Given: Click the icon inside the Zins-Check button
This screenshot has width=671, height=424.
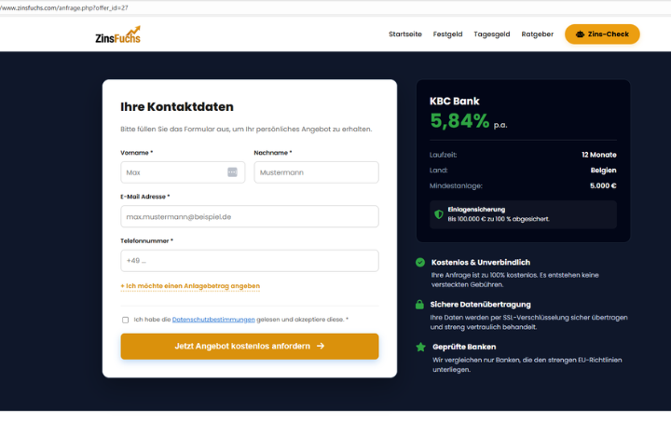Looking at the screenshot, I should point(581,34).
